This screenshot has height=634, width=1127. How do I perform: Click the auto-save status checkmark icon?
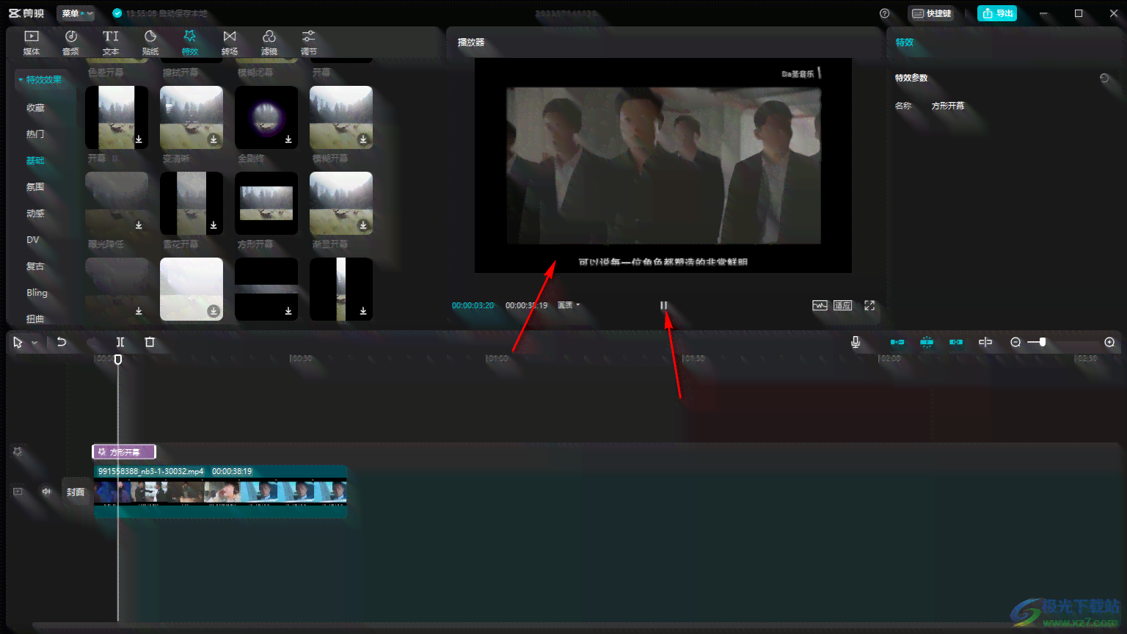click(117, 13)
